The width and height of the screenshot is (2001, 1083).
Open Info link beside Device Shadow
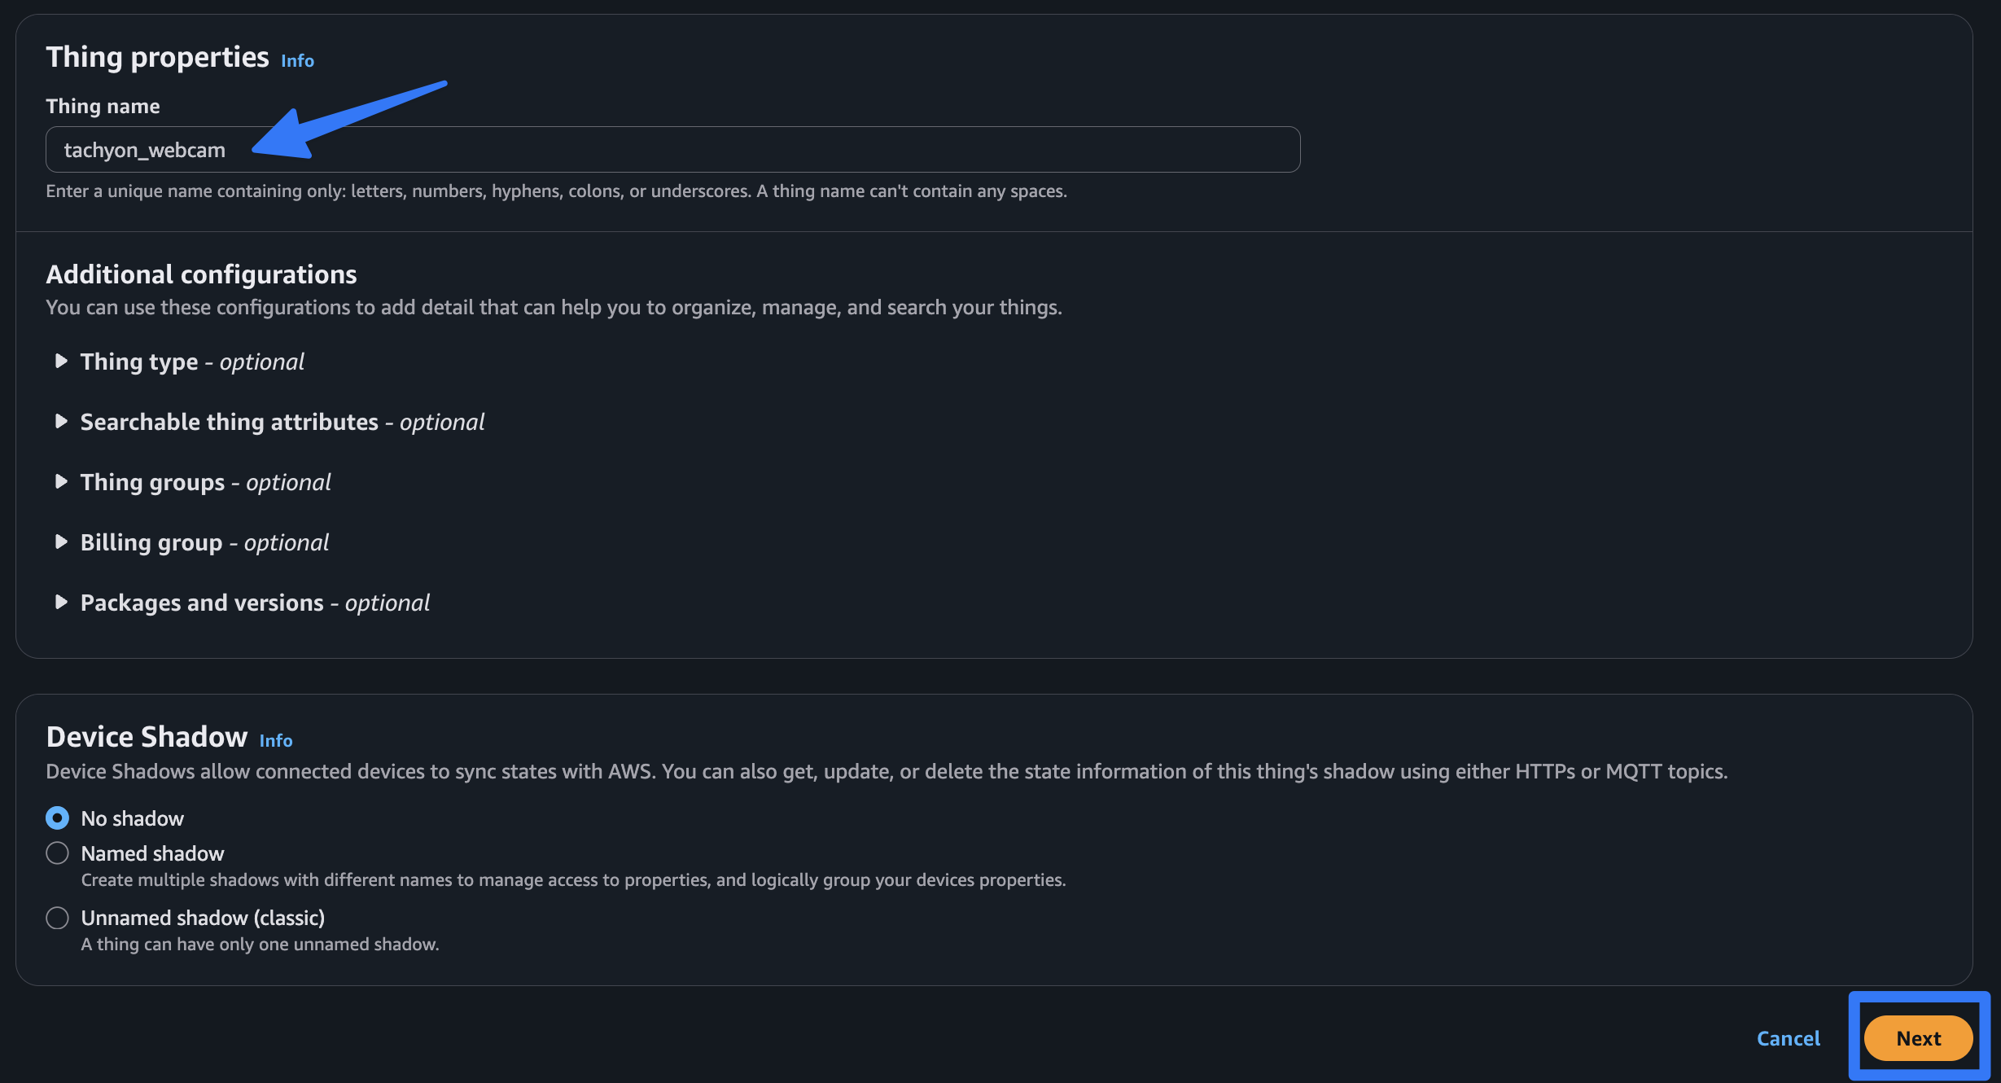276,741
